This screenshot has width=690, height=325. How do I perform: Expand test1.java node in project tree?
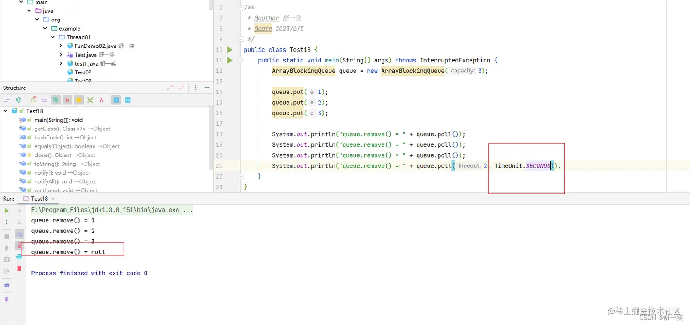click(61, 63)
